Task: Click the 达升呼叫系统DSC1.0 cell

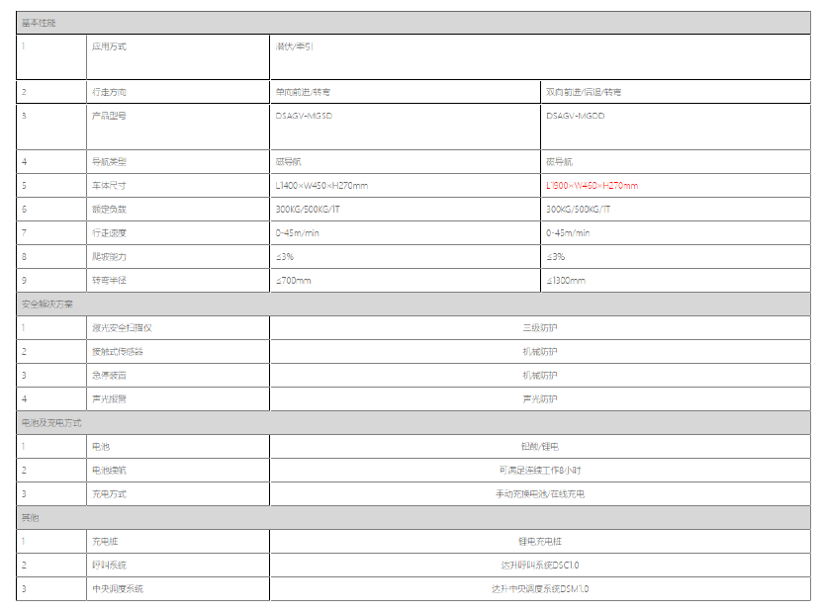Action: (x=539, y=565)
